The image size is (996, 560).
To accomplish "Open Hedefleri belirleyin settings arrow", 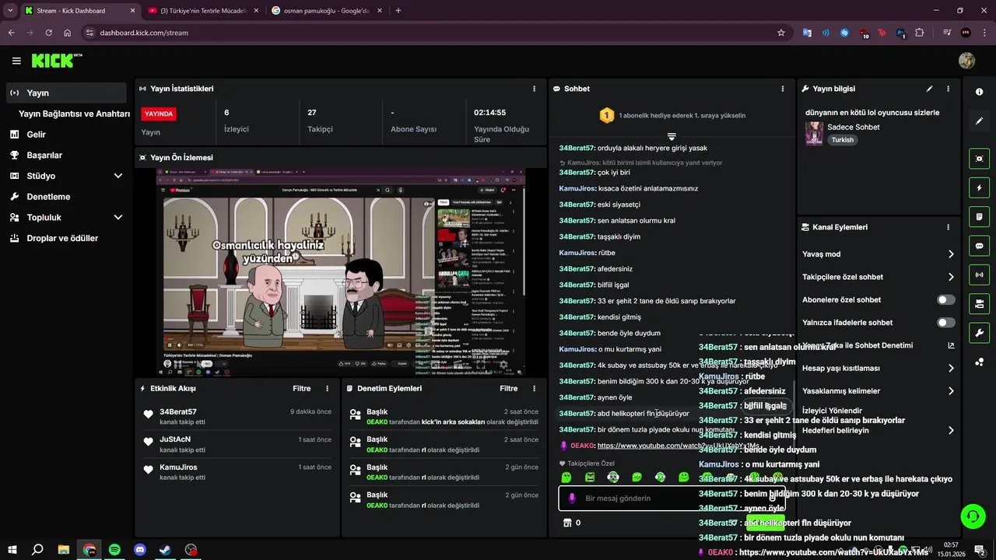I will coord(951,430).
